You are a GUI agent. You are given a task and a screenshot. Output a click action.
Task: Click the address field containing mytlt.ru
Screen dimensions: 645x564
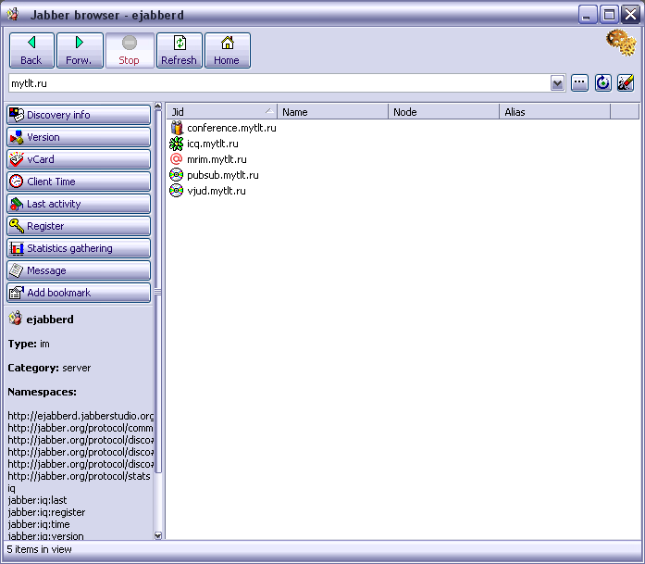[x=278, y=83]
